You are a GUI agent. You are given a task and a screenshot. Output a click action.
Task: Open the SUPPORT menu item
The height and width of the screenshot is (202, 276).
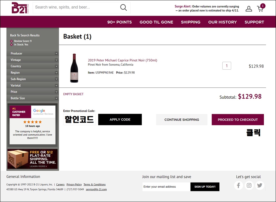point(254,22)
